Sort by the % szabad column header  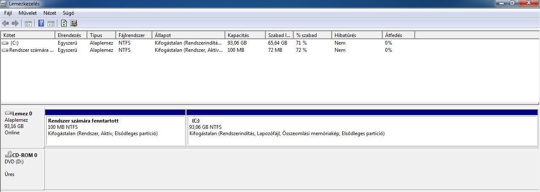(x=313, y=35)
